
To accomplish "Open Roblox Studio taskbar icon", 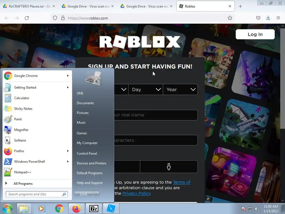I will (111, 208).
